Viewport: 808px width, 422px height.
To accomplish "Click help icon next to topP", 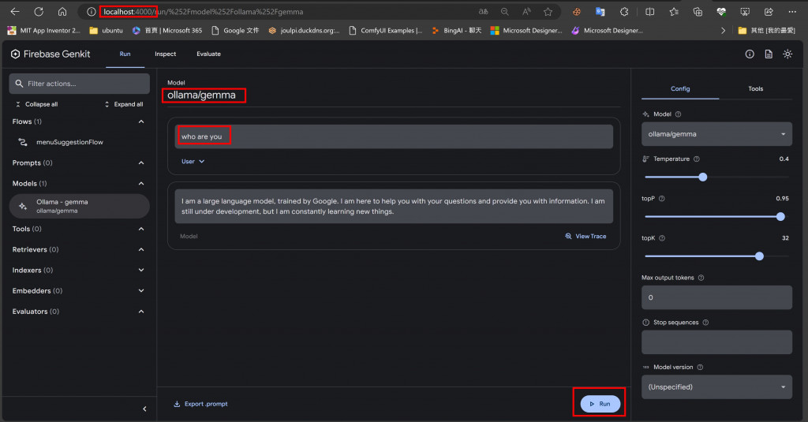I will (x=662, y=198).
